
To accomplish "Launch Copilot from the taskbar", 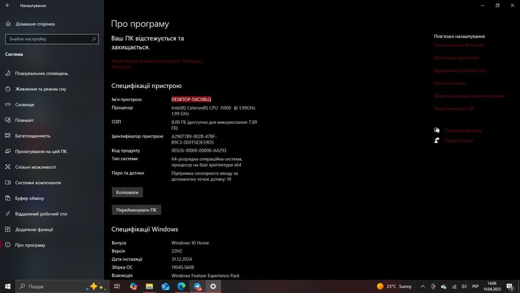I will pos(133,286).
